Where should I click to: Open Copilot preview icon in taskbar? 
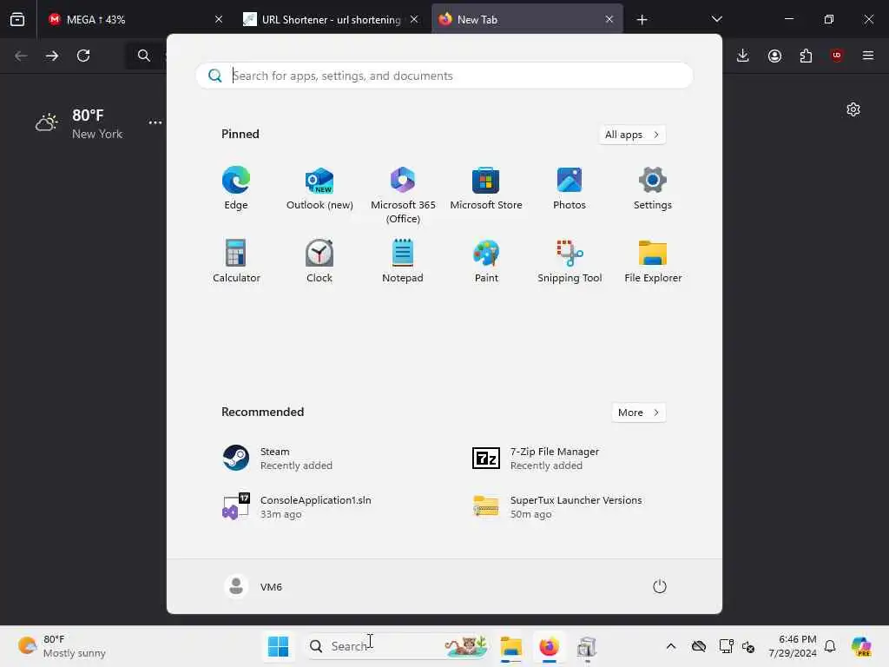pos(861,646)
